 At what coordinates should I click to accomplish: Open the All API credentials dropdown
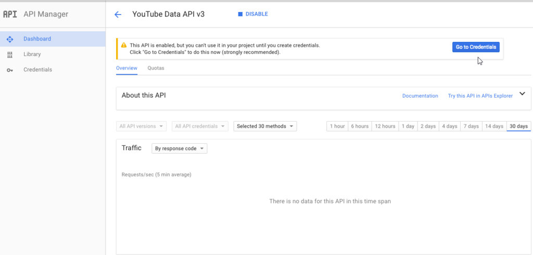(200, 126)
